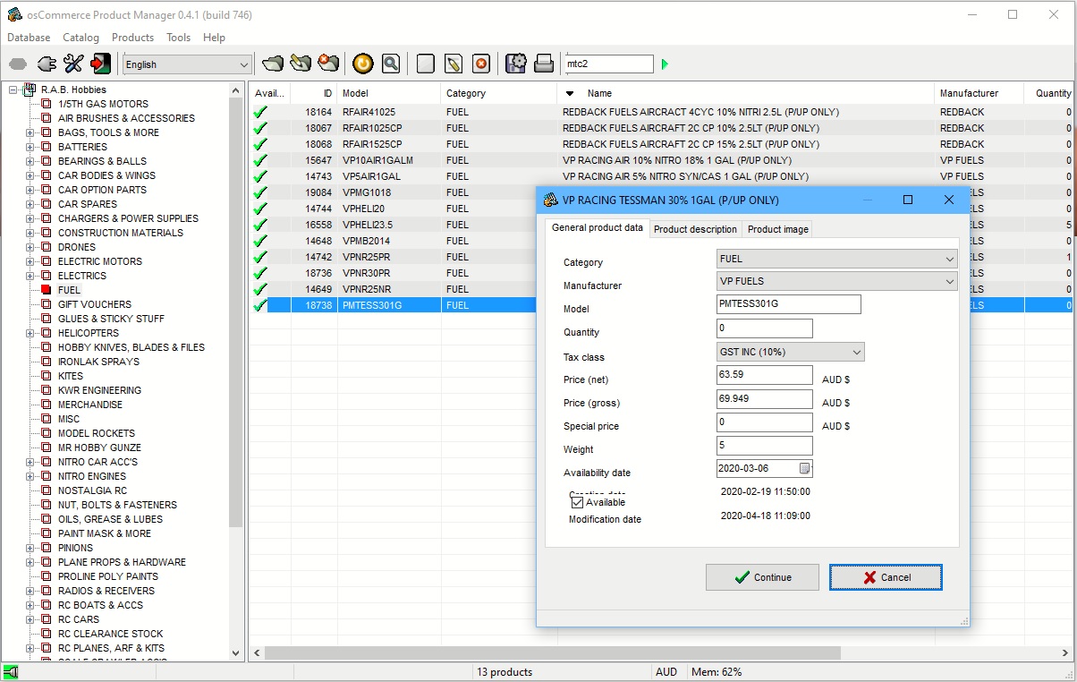Click the magnifier search icon in toolbar
This screenshot has height=682, width=1077.
pos(390,64)
